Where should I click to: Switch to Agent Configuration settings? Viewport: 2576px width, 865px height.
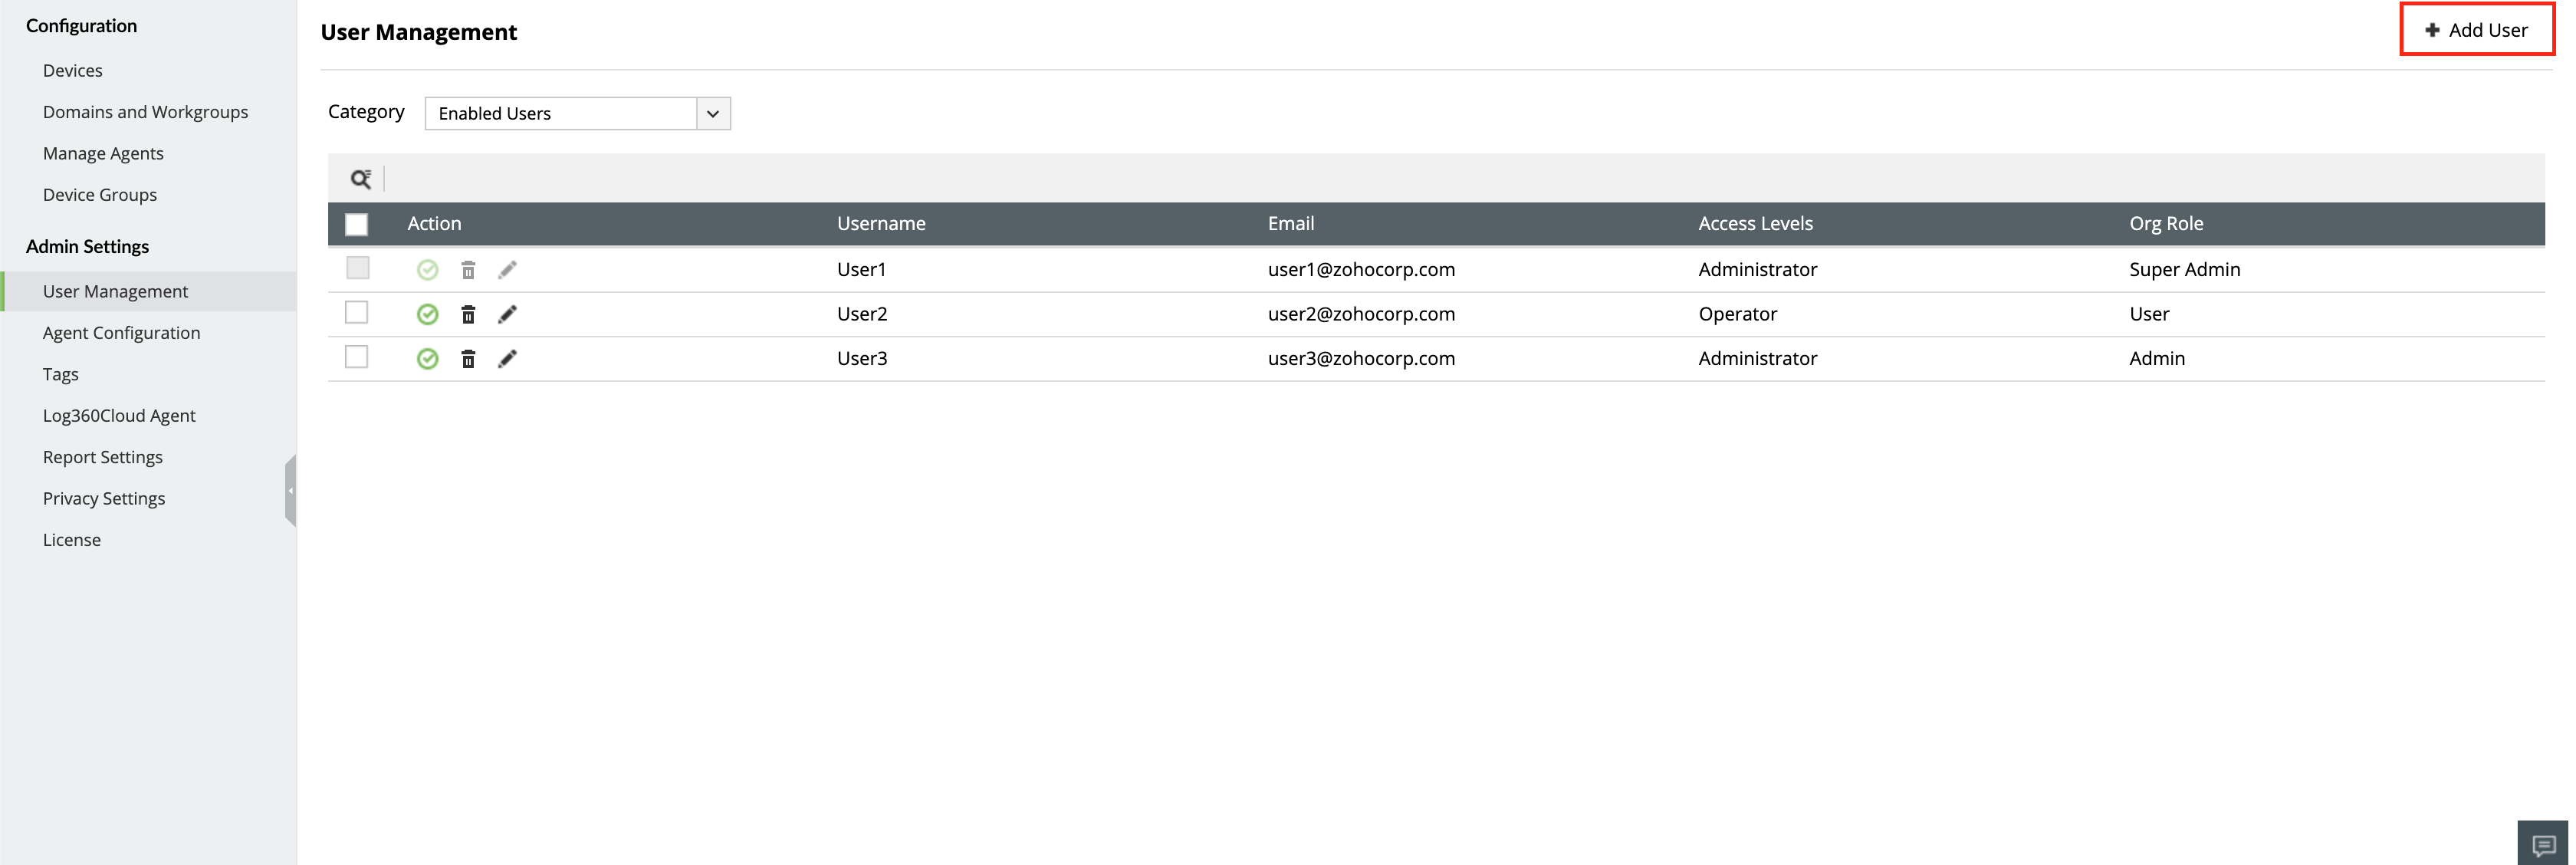(x=121, y=332)
